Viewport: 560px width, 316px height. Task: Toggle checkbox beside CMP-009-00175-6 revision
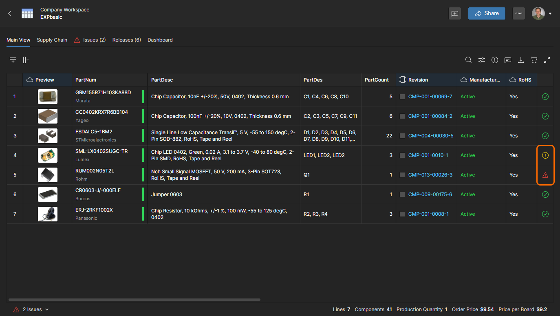pyautogui.click(x=402, y=194)
